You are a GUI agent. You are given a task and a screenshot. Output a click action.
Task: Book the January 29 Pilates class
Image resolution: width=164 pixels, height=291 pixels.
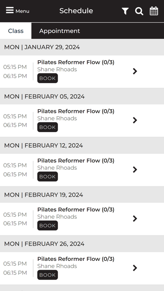pyautogui.click(x=48, y=78)
